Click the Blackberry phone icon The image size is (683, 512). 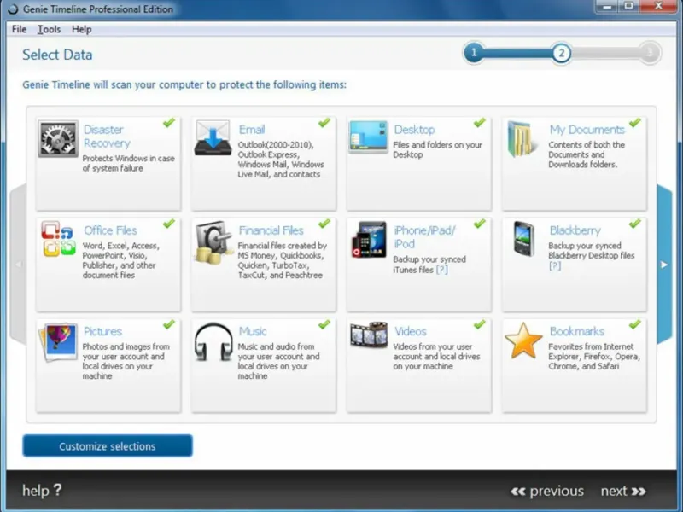[x=523, y=238]
